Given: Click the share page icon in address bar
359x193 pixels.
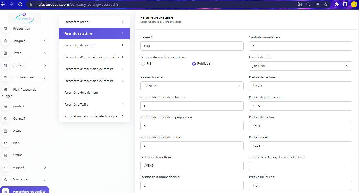Looking at the screenshot, I should [317, 4].
